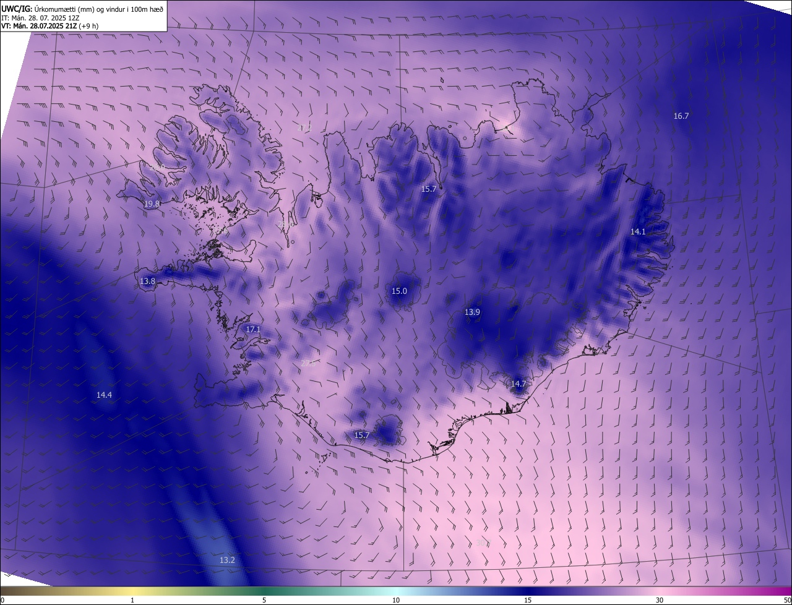Click the 13.2 value label on the map
Viewport: 792px width, 605px height.
tap(227, 560)
